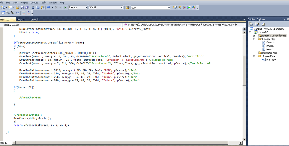This screenshot has width=289, height=146.
Task: Click the Paste clipboard icon
Action: coord(42,8)
